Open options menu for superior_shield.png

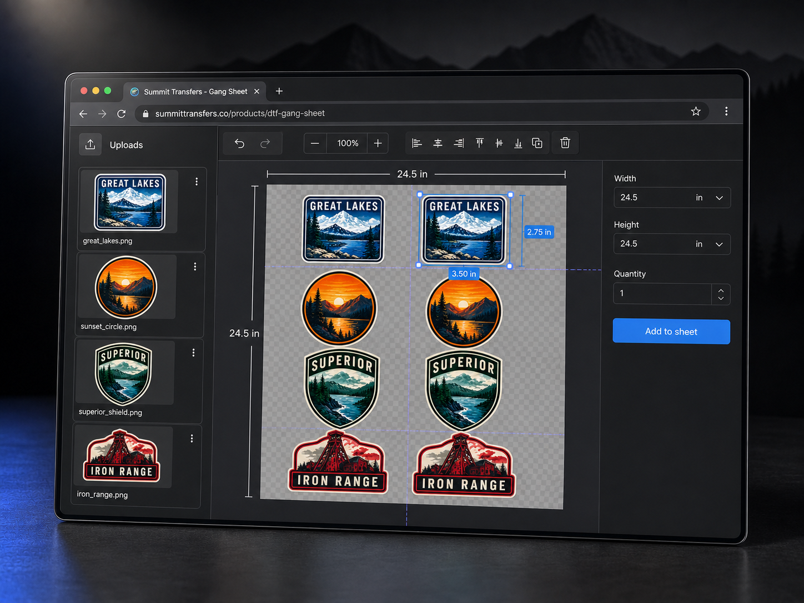[x=193, y=353]
